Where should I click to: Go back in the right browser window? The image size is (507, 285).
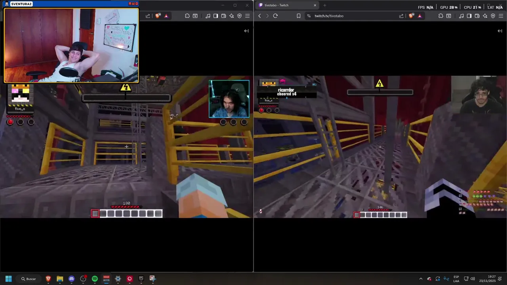coord(259,16)
